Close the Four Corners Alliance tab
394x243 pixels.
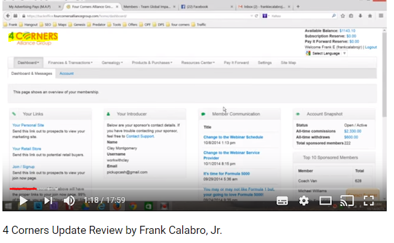117,7
